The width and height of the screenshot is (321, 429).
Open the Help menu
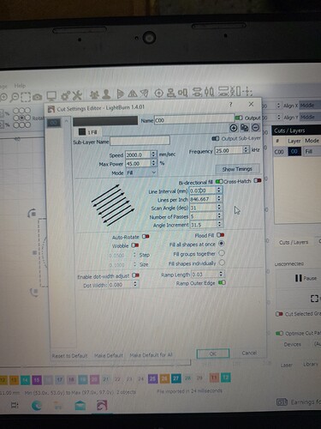coord(20,86)
